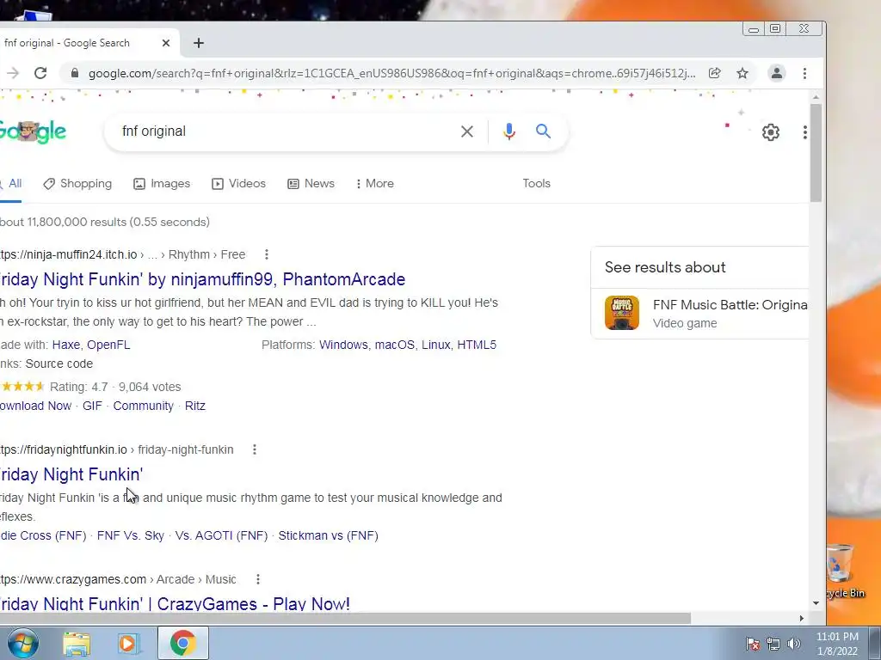Open the search Tools options
This screenshot has height=660, width=881.
pos(536,184)
